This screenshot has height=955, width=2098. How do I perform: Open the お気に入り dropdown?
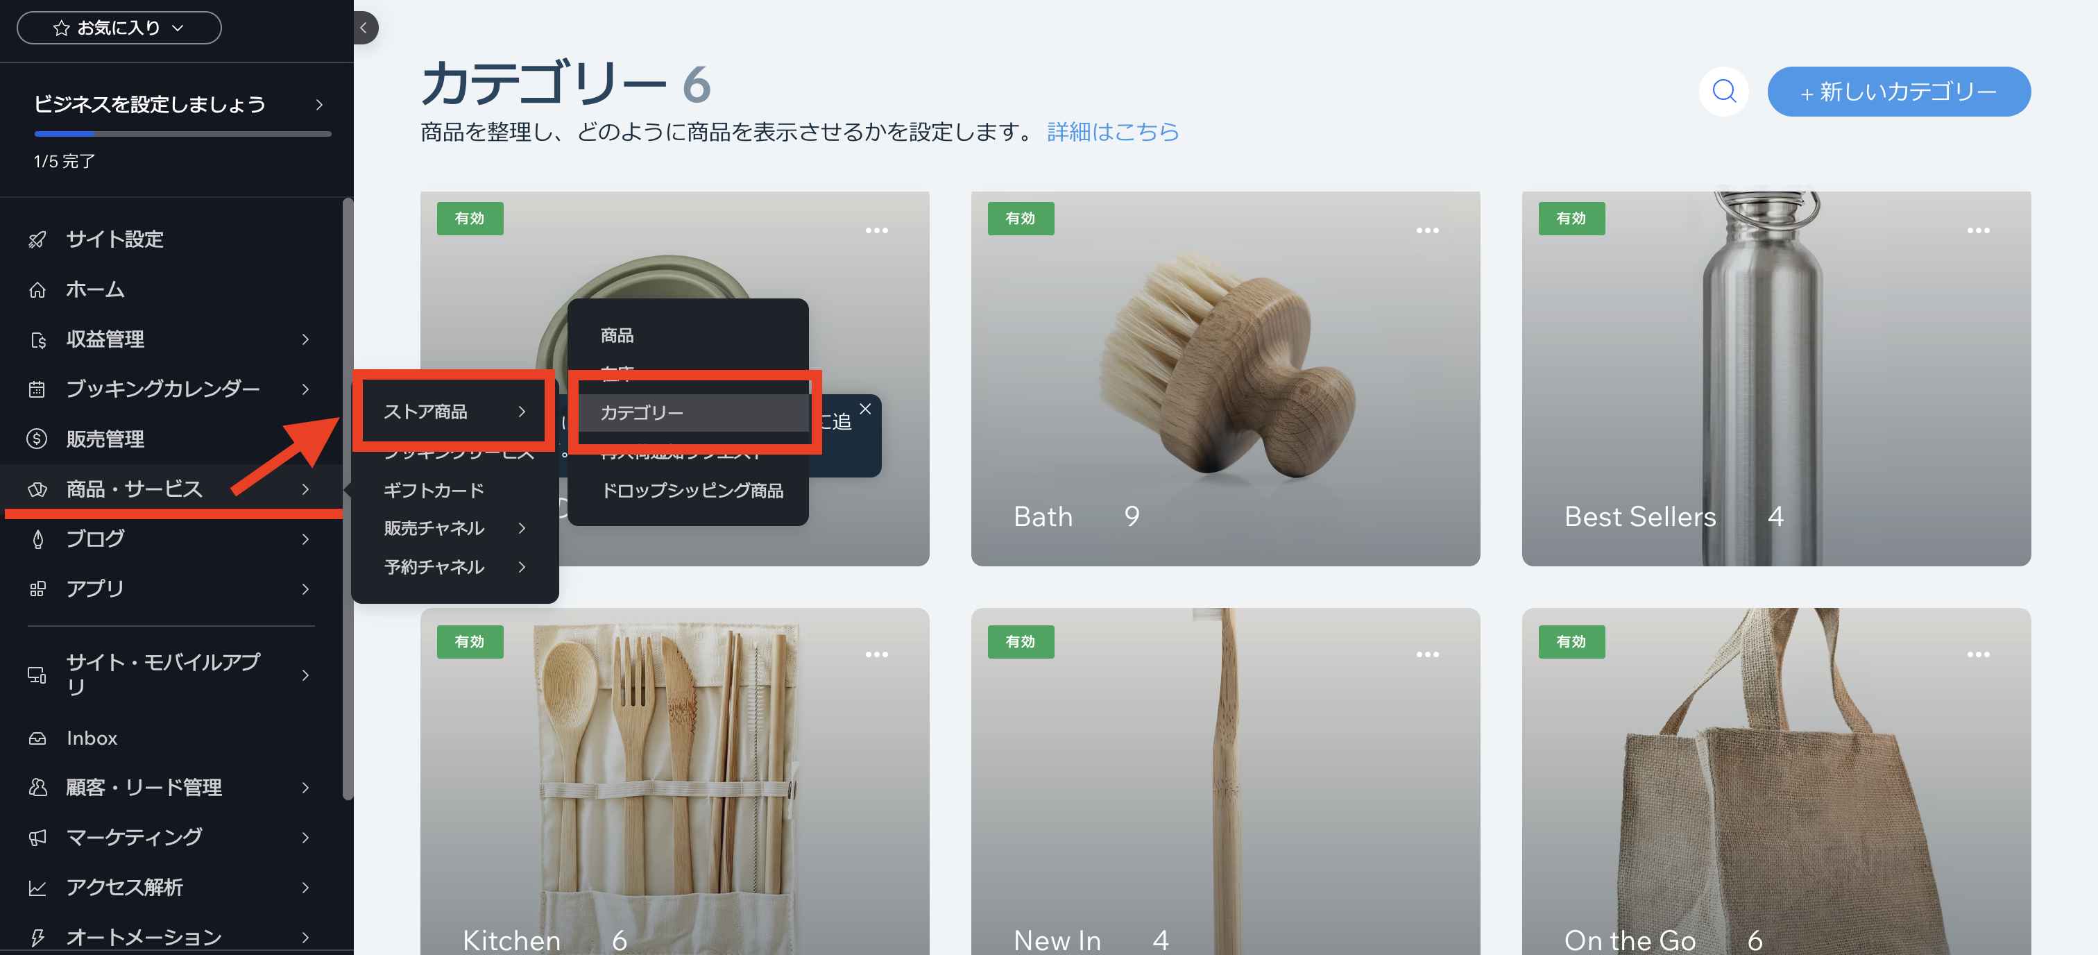119,27
